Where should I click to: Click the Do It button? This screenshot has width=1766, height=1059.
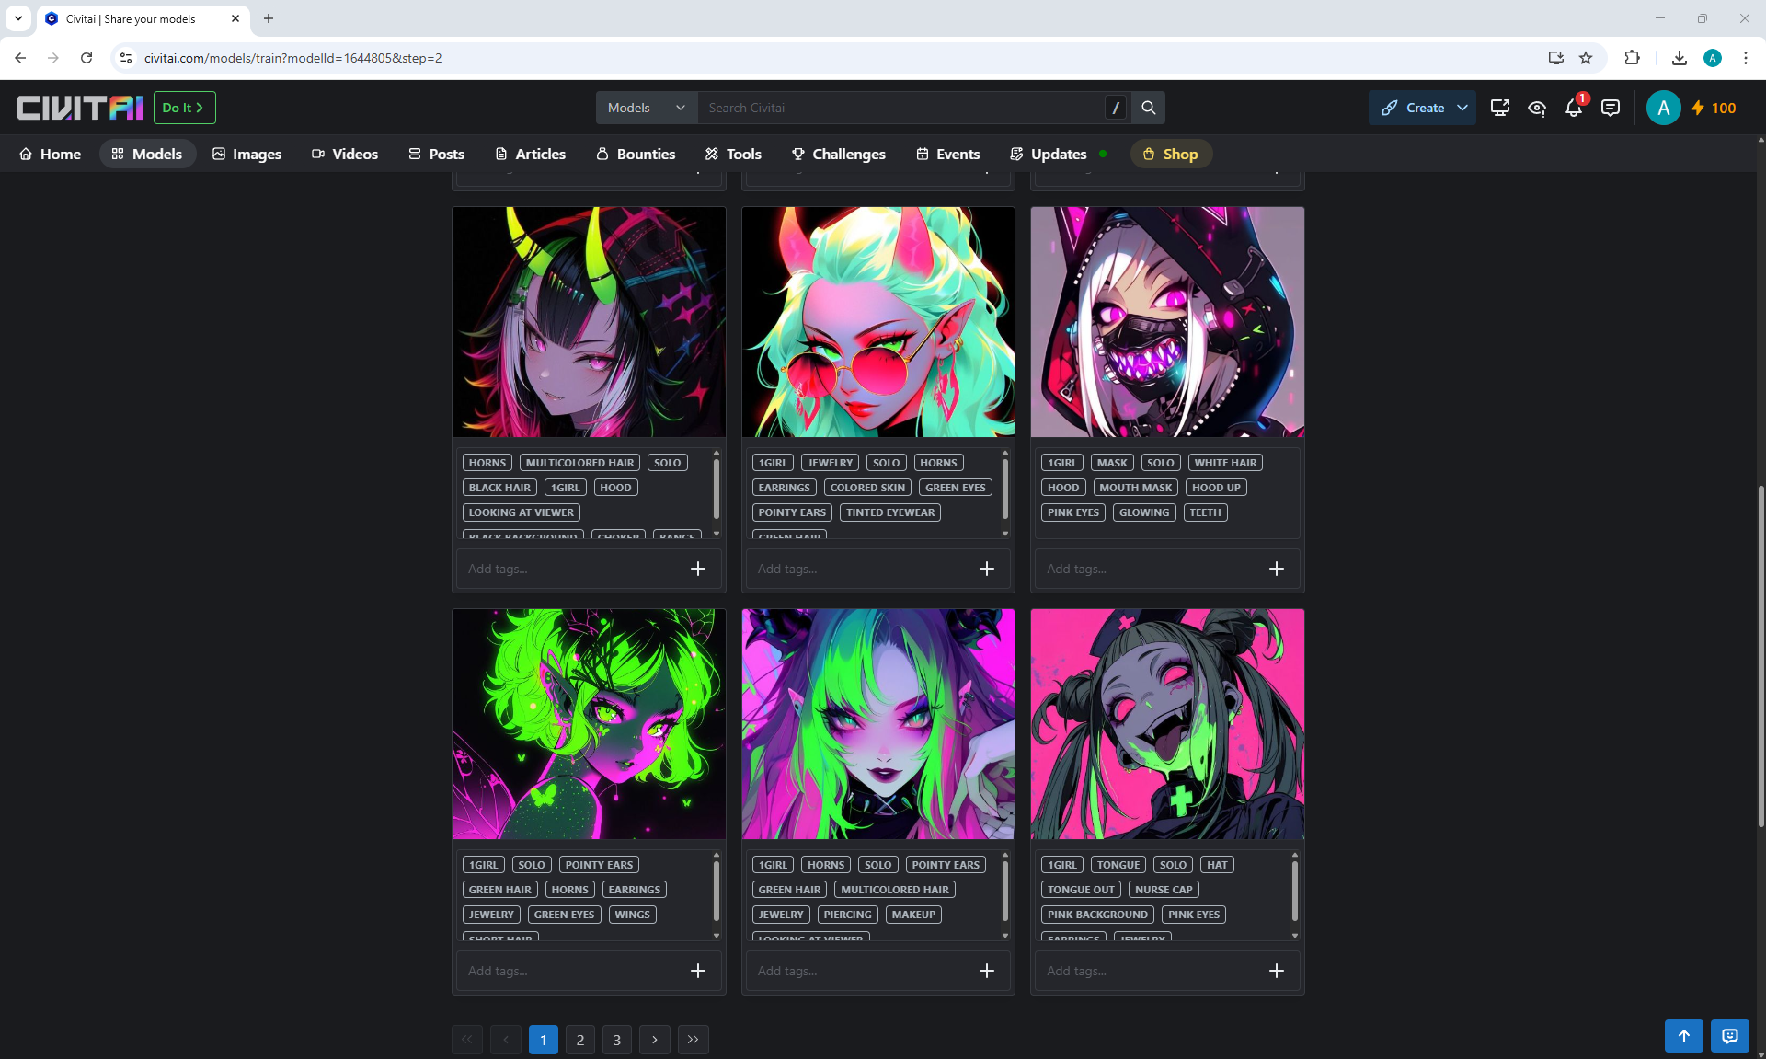pos(184,108)
